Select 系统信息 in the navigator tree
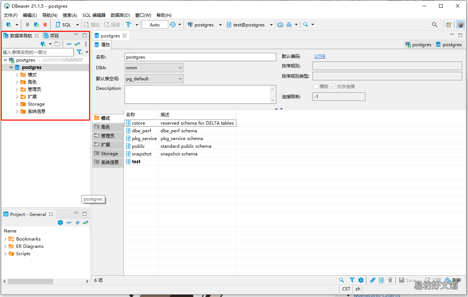 [x=37, y=111]
